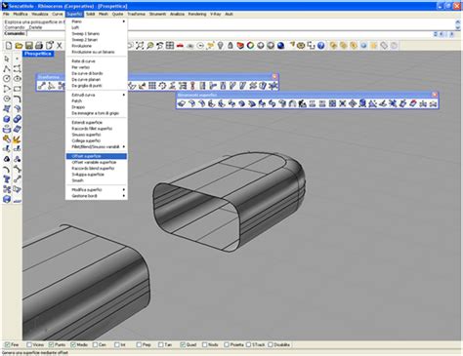Toggle the Nodo osnap checkbox

tap(204, 344)
